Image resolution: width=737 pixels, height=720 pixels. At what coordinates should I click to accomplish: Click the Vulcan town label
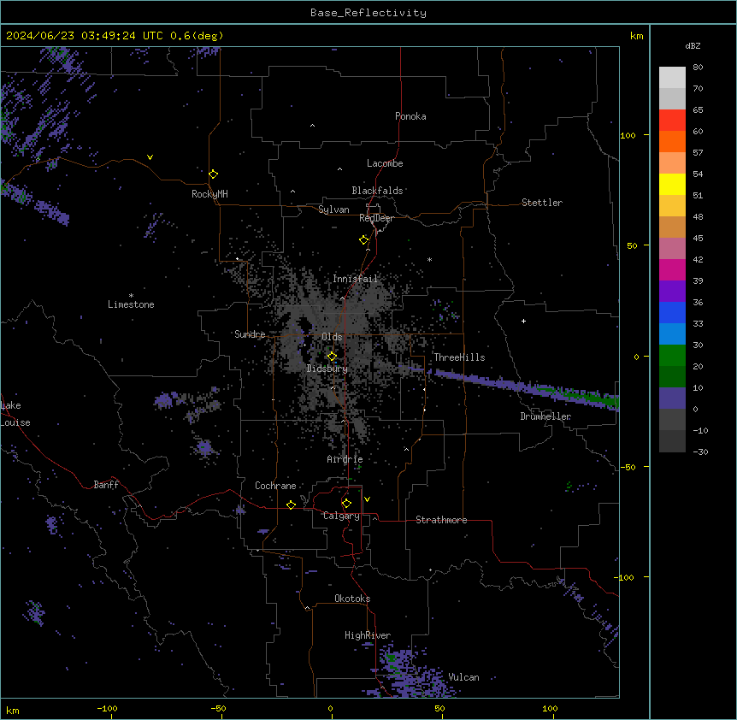click(x=463, y=677)
